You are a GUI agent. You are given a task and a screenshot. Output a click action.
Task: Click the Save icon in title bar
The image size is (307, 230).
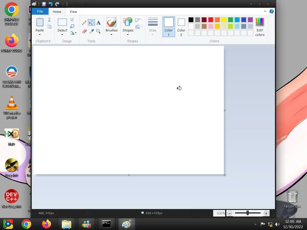(44, 4)
